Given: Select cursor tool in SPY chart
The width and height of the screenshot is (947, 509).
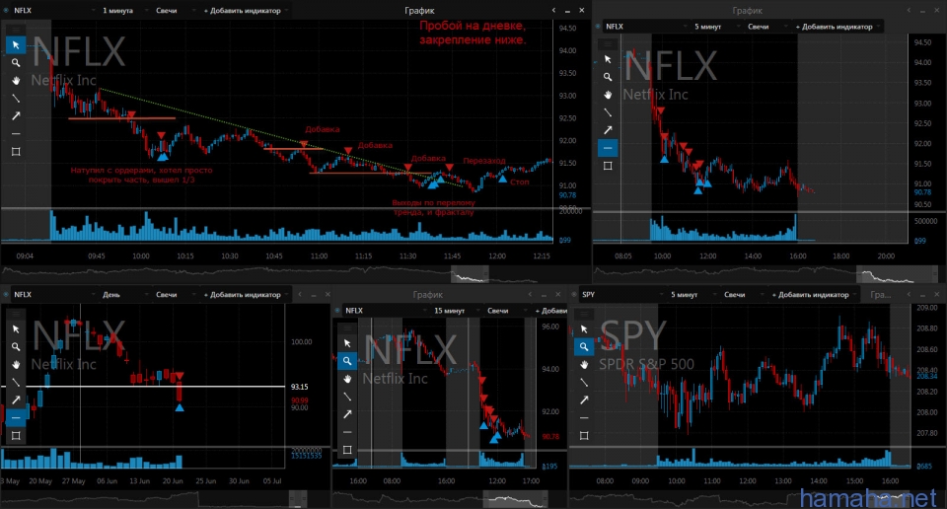Looking at the screenshot, I should point(583,329).
